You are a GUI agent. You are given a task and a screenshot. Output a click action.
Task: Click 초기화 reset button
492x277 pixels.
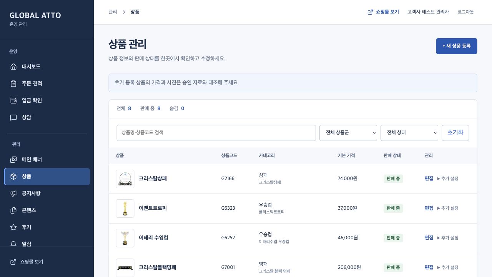(x=455, y=133)
